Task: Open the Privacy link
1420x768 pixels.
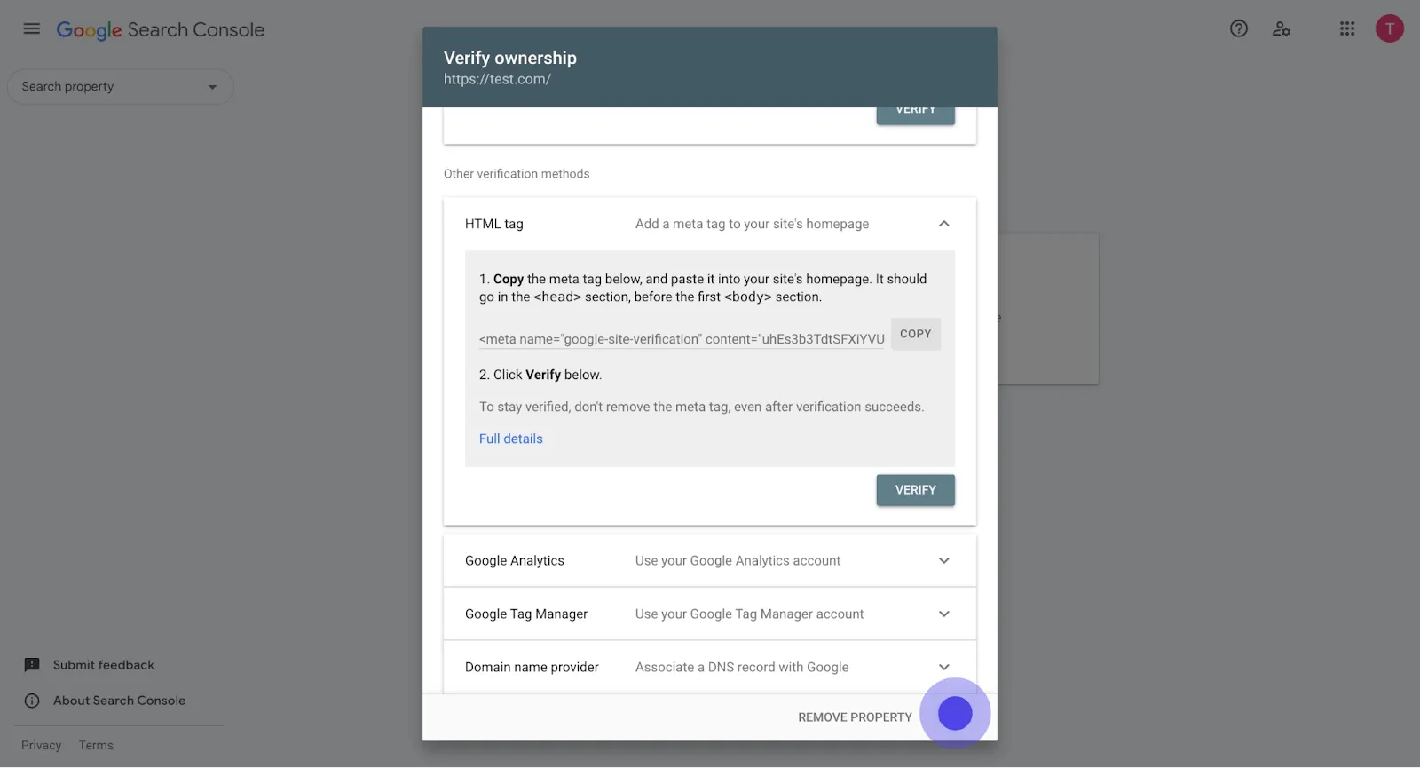Action: click(42, 746)
